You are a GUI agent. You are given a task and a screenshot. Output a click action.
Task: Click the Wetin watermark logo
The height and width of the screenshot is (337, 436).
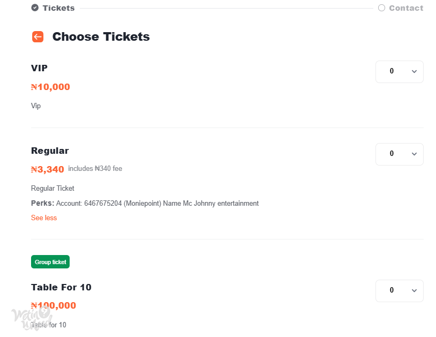32,318
